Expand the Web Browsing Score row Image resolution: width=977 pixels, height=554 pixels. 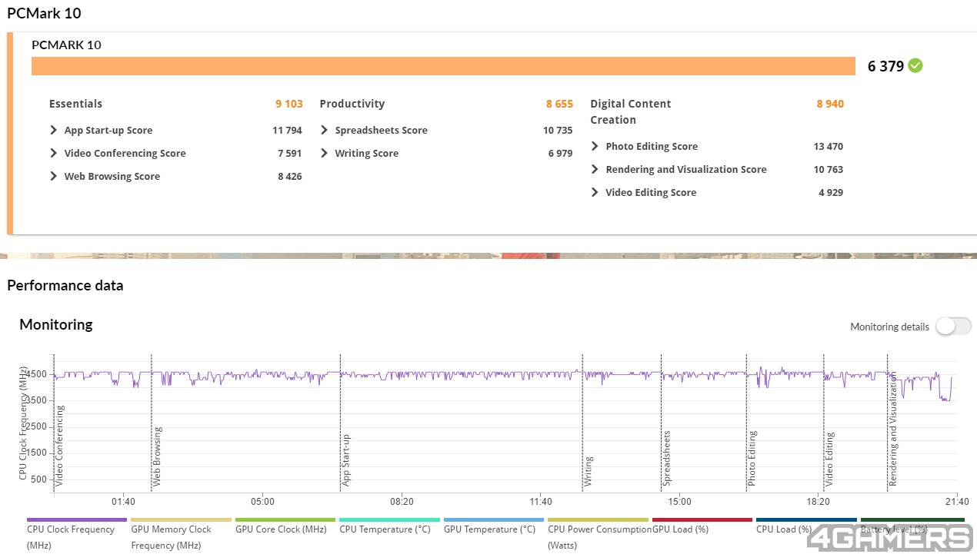(x=175, y=177)
